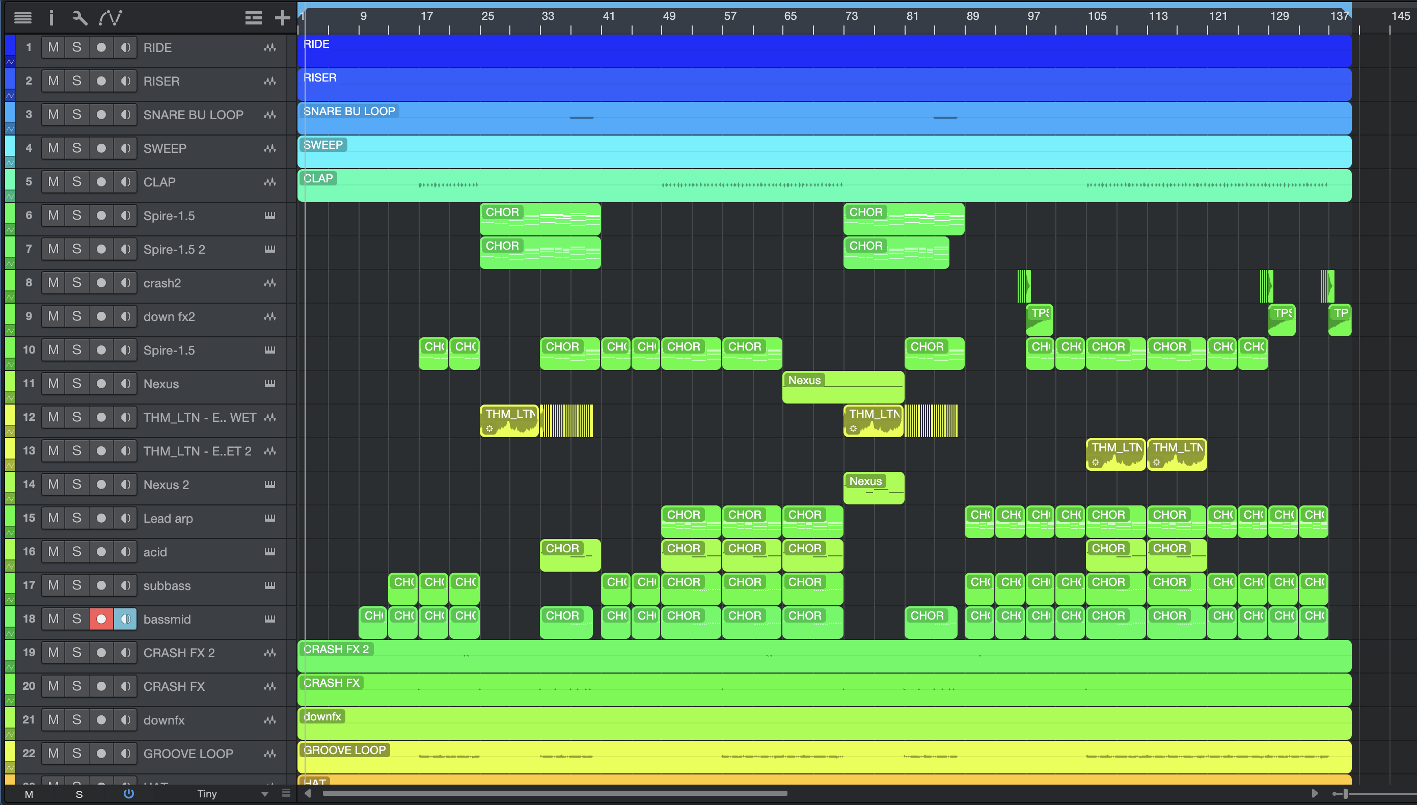The width and height of the screenshot is (1417, 805).
Task: Select the Spire-1.5 2 track name
Action: tap(174, 249)
